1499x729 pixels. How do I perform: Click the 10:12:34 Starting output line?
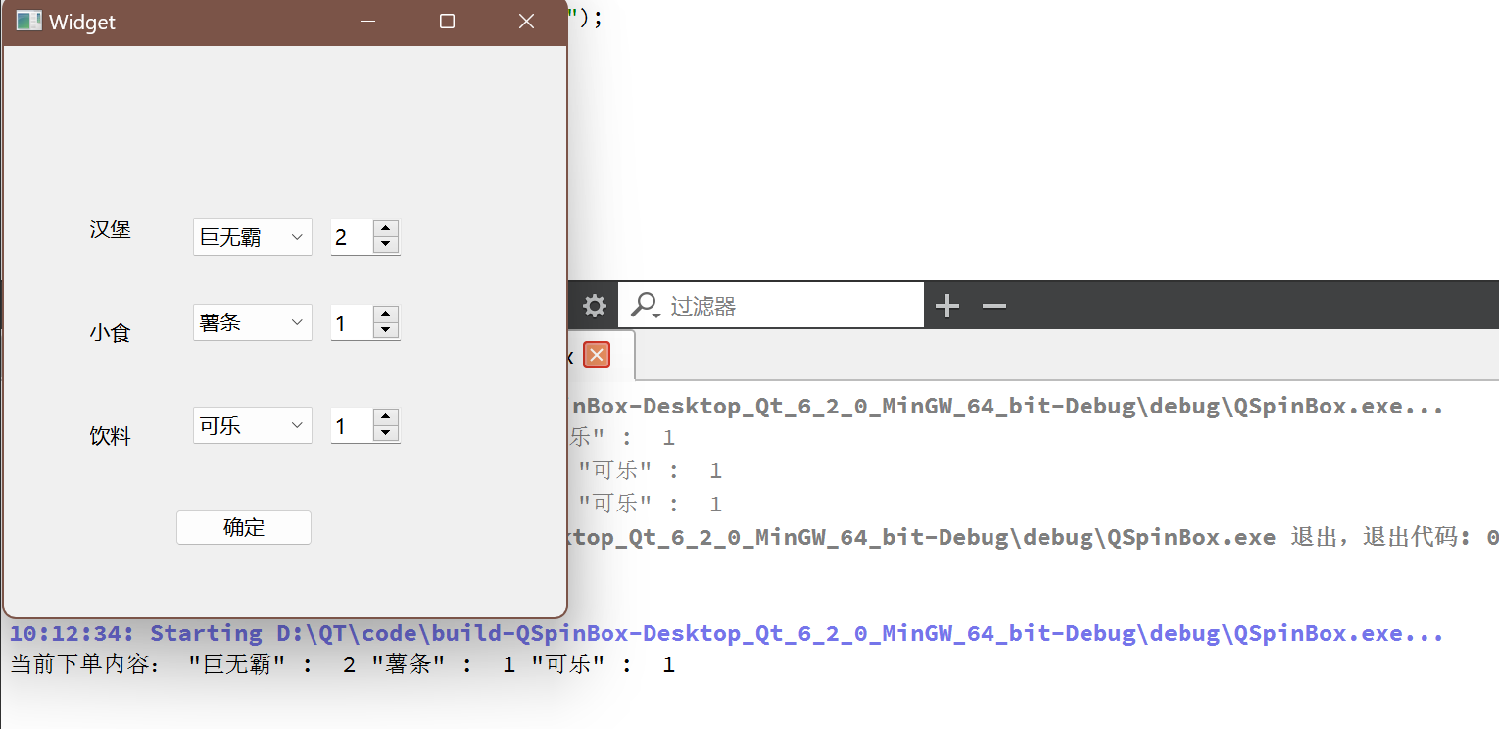(x=727, y=633)
